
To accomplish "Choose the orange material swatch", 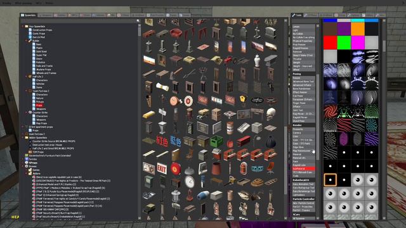I will (358, 28).
